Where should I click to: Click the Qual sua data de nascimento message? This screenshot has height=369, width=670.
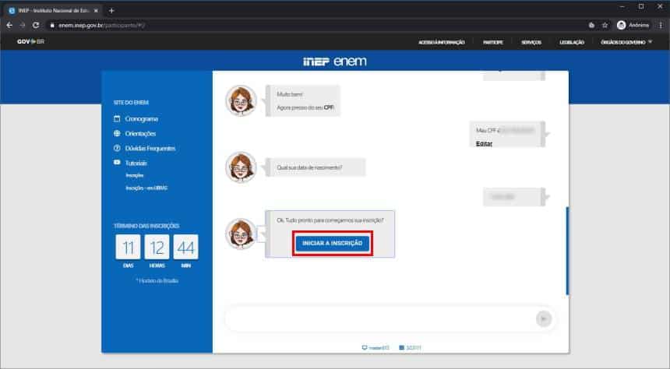point(315,167)
